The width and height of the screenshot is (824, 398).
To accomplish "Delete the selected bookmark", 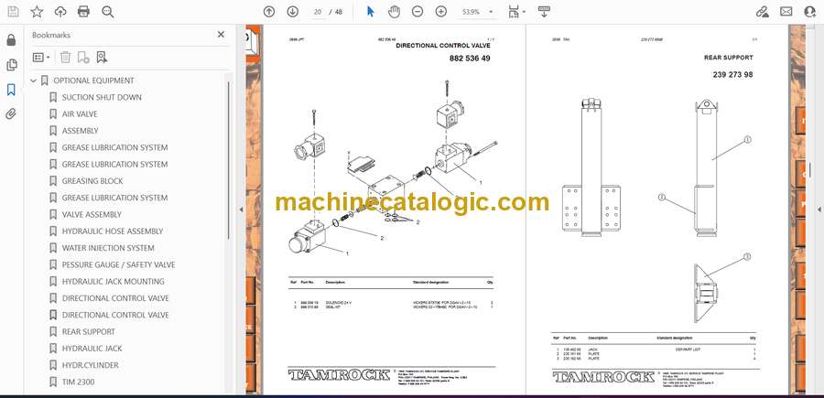I will 65,58.
